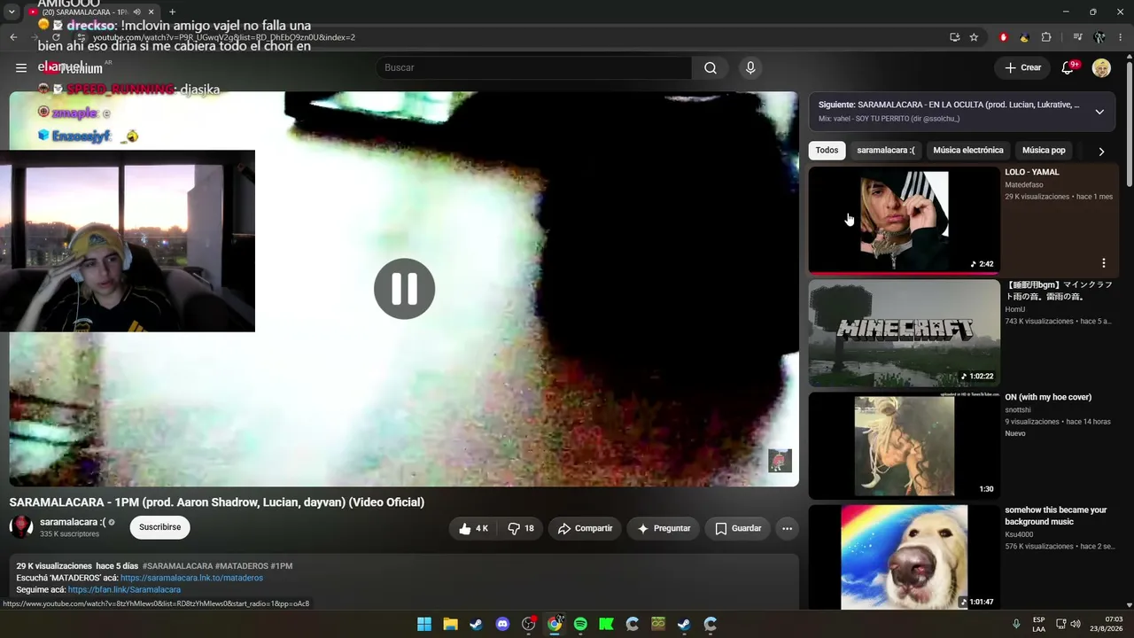Image resolution: width=1134 pixels, height=638 pixels.
Task: Close the SARAMALACARA browser tab
Action: [151, 12]
